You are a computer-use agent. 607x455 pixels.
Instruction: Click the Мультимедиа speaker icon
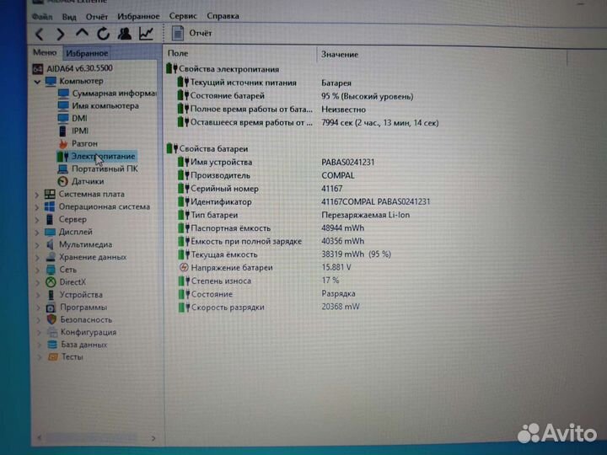pos(51,244)
